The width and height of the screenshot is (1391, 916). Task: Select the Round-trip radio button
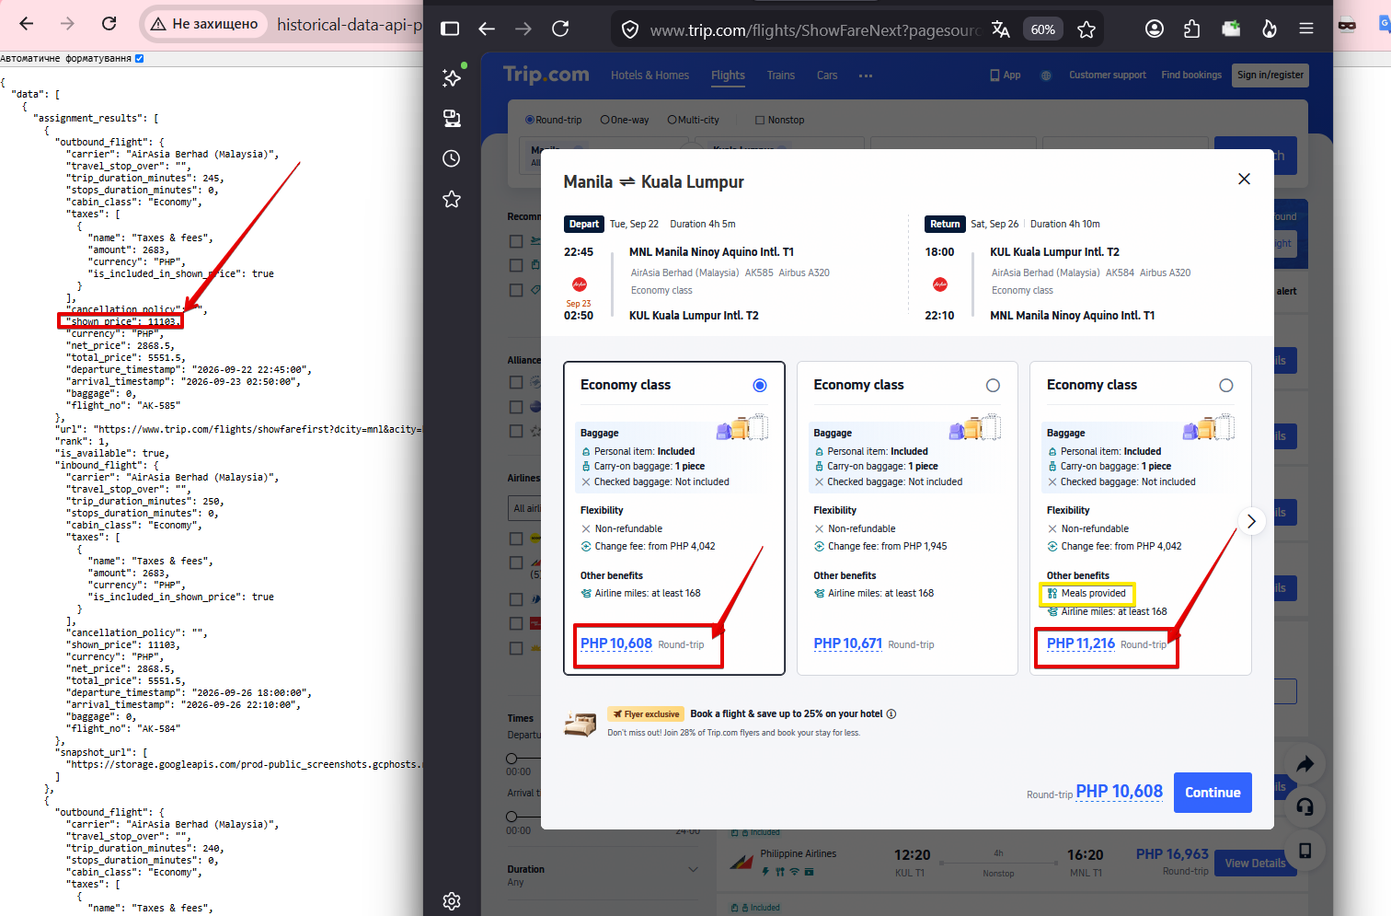[x=530, y=120]
